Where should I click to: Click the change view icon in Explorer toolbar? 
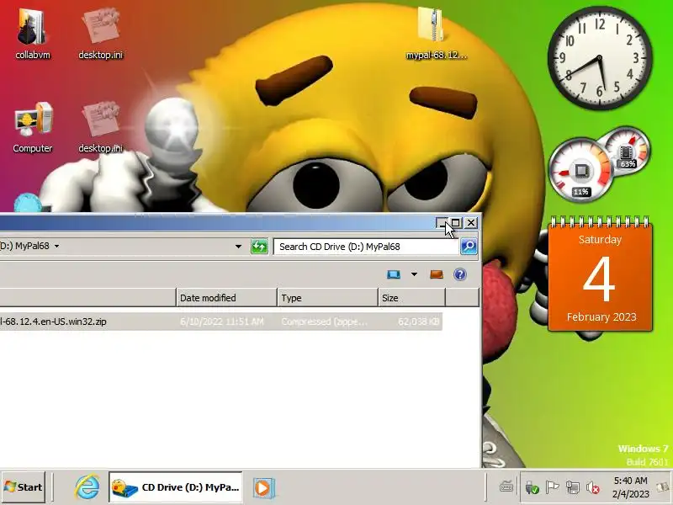pos(394,274)
